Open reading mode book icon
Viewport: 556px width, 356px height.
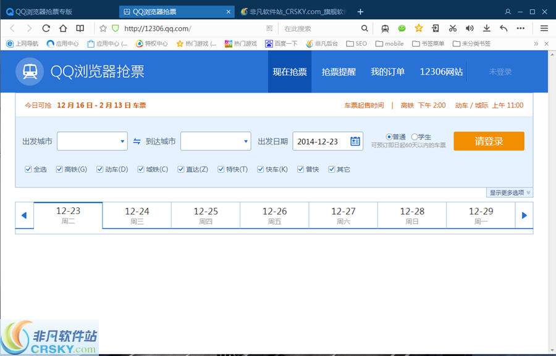80,28
